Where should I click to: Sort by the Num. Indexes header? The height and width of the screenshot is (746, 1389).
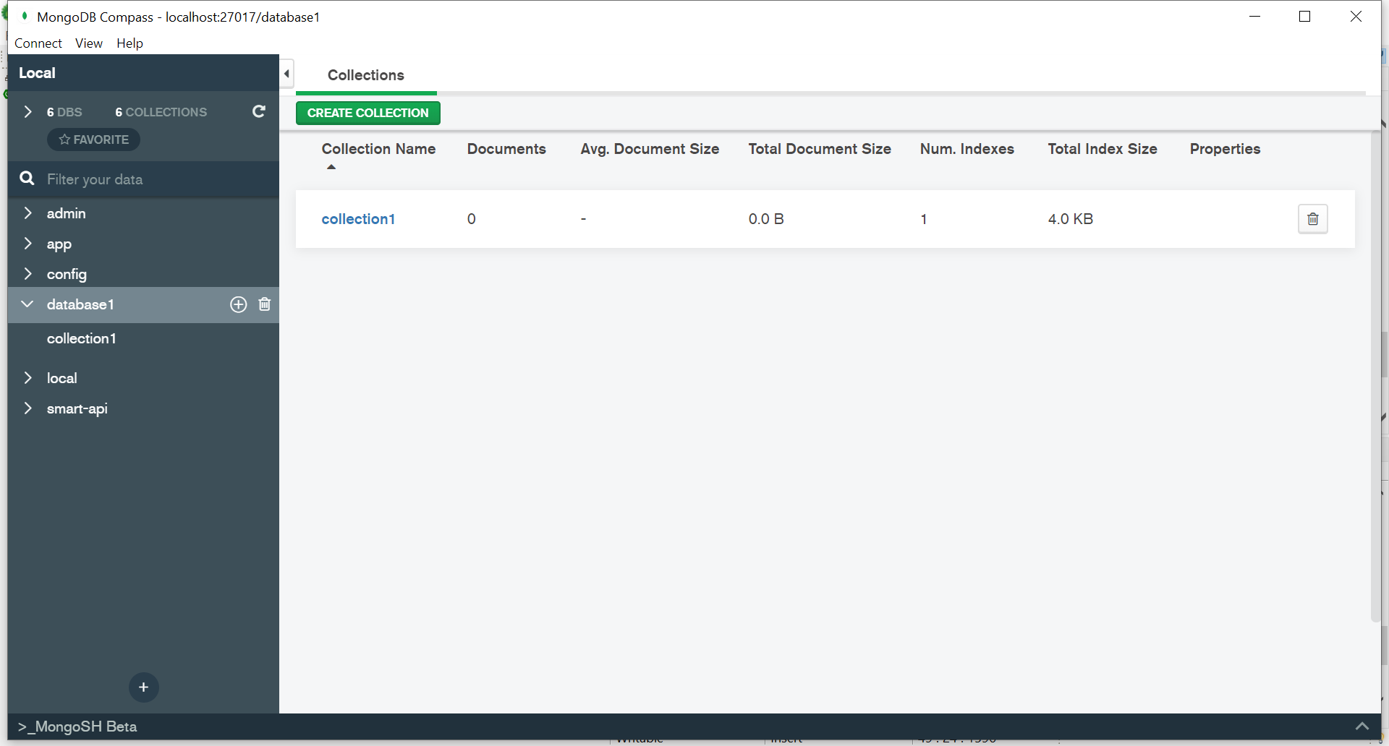tap(967, 149)
